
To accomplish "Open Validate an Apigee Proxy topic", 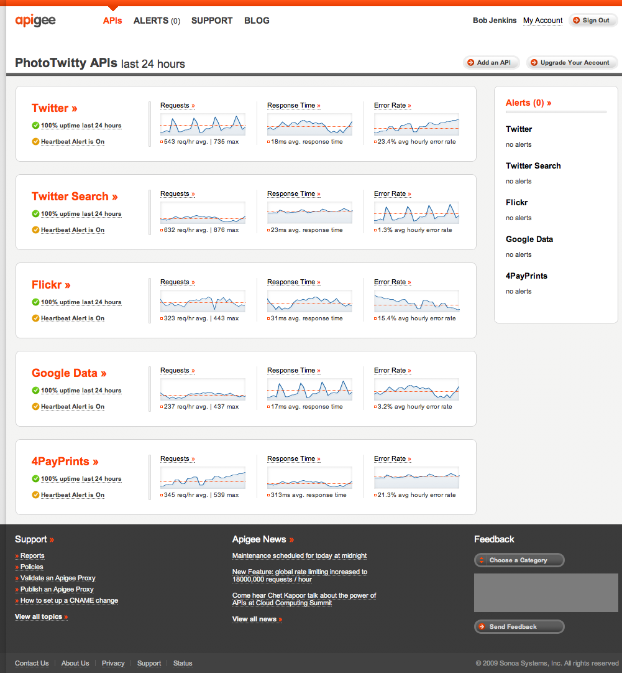I will (x=55, y=578).
